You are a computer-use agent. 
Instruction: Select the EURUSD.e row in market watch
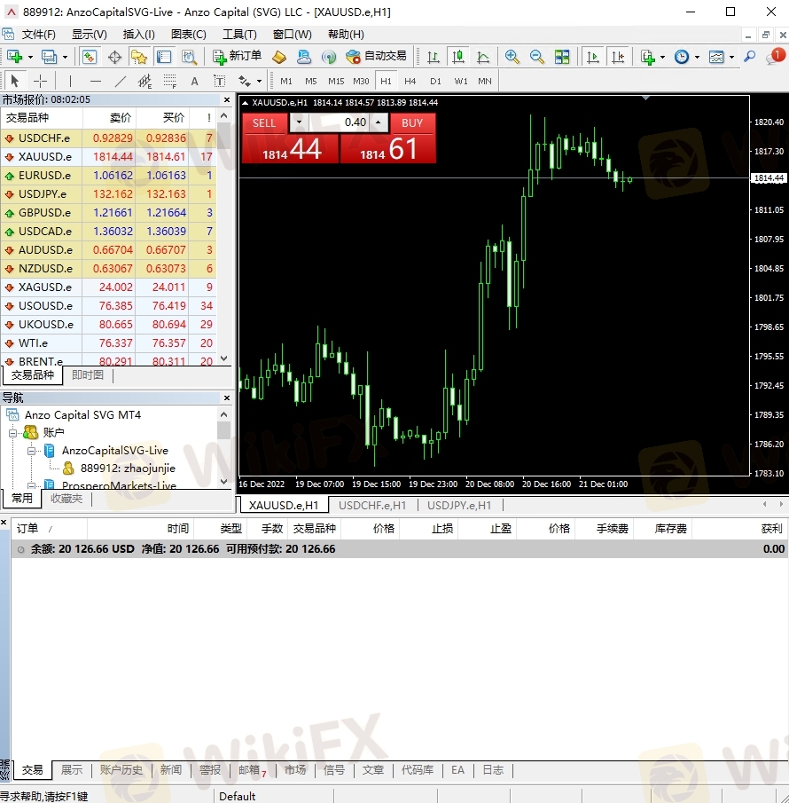click(x=108, y=175)
